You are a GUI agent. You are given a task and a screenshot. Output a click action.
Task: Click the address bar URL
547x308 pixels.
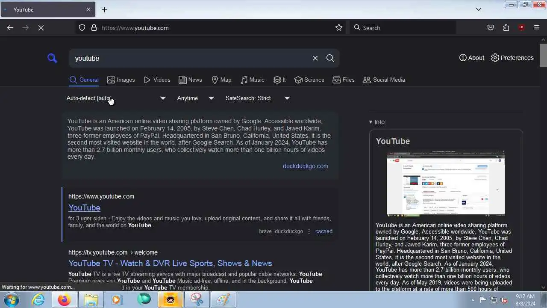pyautogui.click(x=135, y=28)
